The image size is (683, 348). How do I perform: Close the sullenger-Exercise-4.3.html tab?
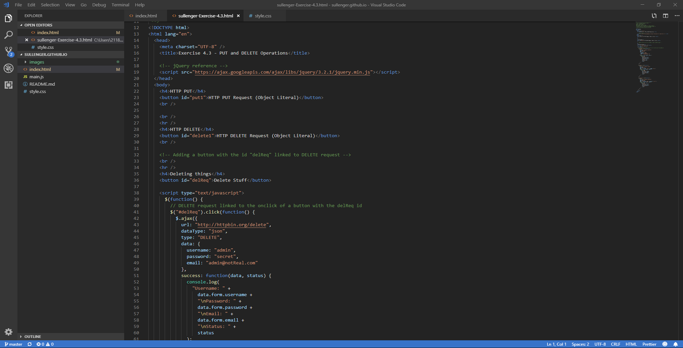click(x=238, y=16)
